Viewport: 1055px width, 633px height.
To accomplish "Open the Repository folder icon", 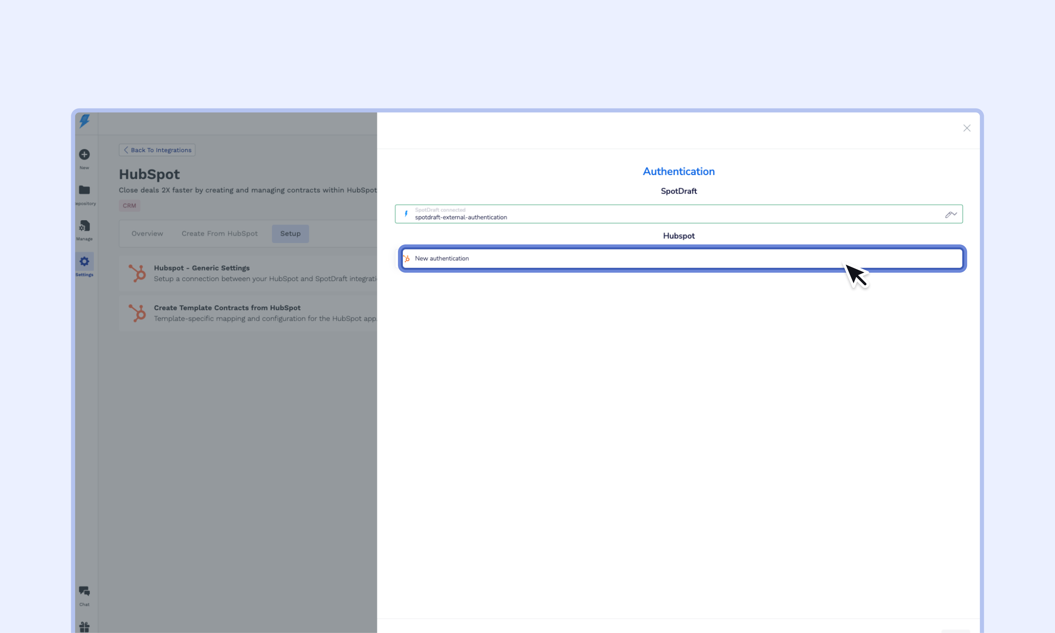I will tap(84, 190).
